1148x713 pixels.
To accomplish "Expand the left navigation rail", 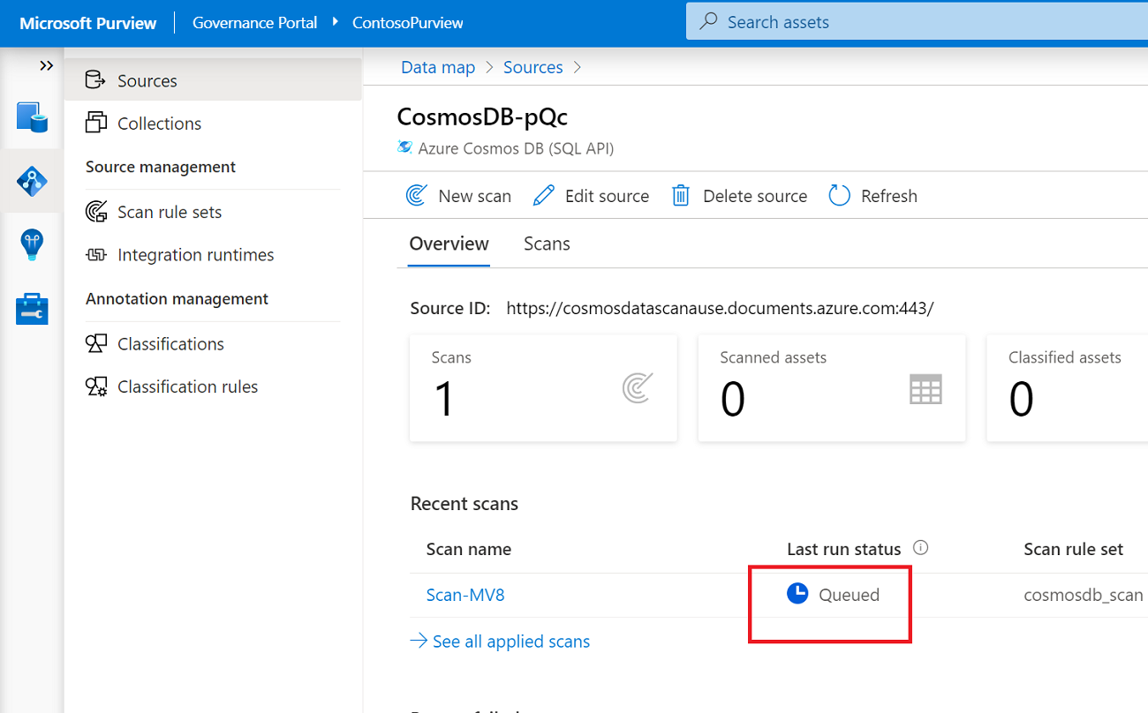I will point(47,66).
